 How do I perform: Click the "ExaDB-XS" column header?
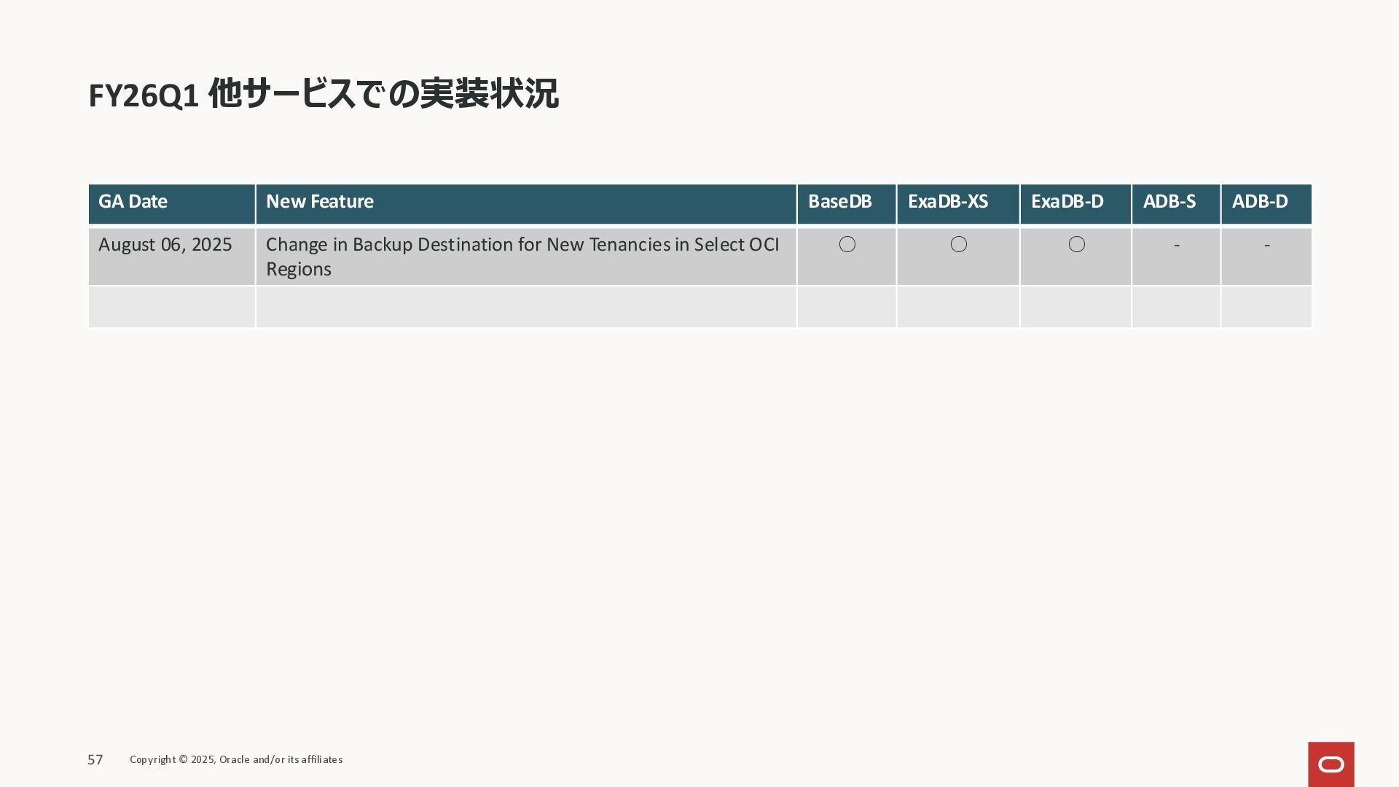click(958, 203)
